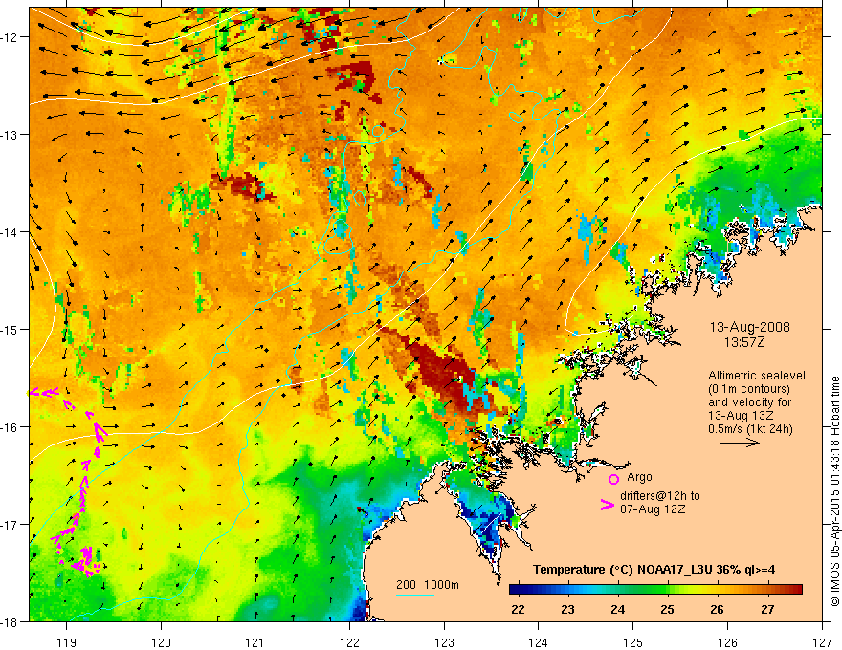The image size is (842, 650).
Task: Click the longitude axis label 120
Action: point(161,643)
